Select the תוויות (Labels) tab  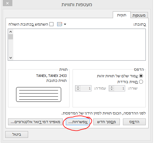pyautogui.click(x=122, y=15)
